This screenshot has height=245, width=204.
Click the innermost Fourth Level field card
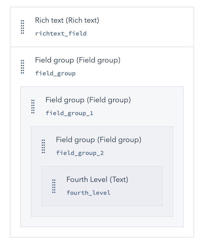102,186
